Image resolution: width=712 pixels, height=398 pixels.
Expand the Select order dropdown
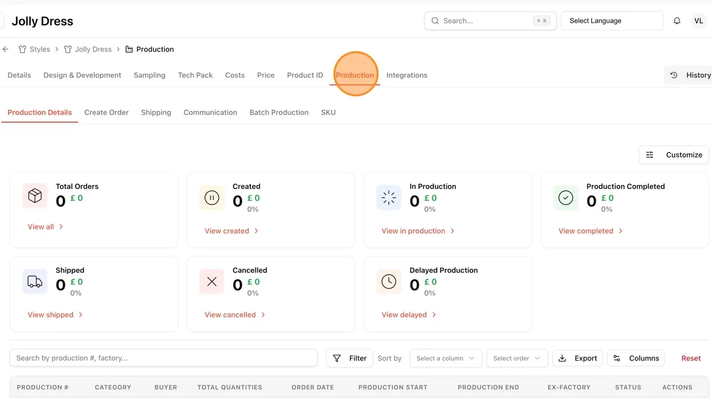[517, 358]
